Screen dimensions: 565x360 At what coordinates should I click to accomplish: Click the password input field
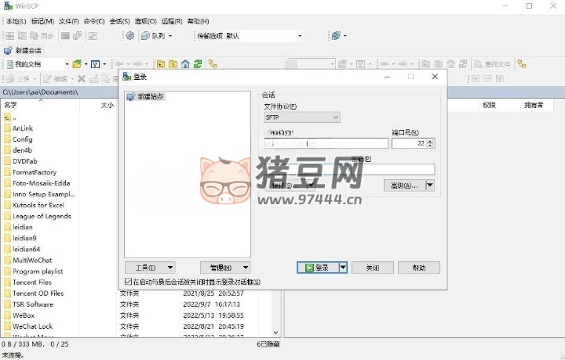coord(392,169)
